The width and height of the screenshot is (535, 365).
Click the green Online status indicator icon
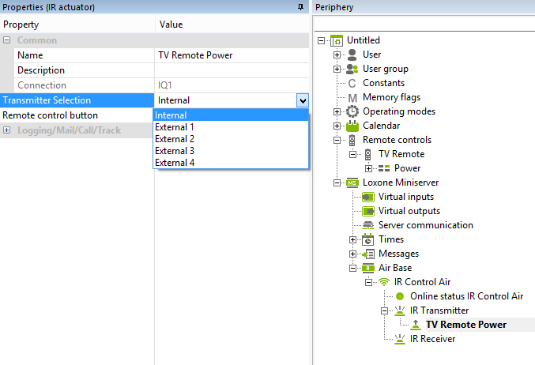pos(400,296)
